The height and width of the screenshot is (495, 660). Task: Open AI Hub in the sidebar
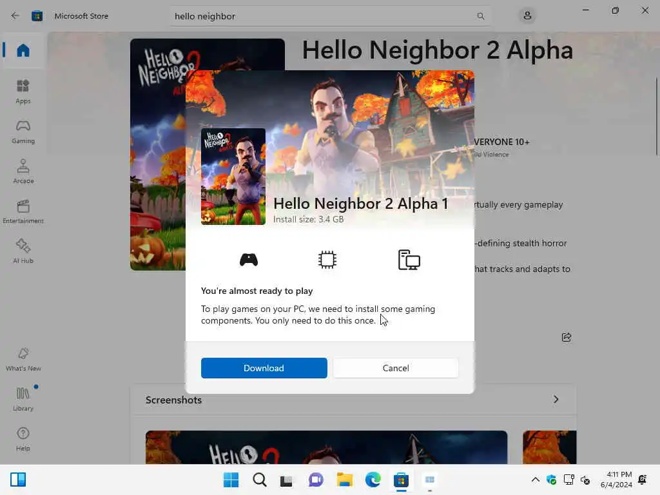click(x=23, y=251)
